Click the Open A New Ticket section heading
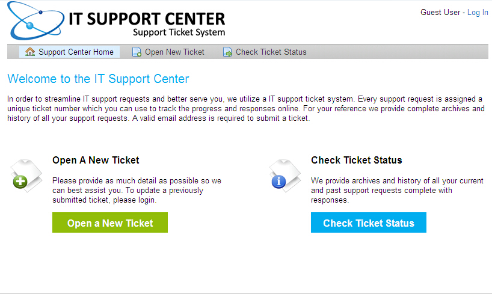 coord(96,160)
